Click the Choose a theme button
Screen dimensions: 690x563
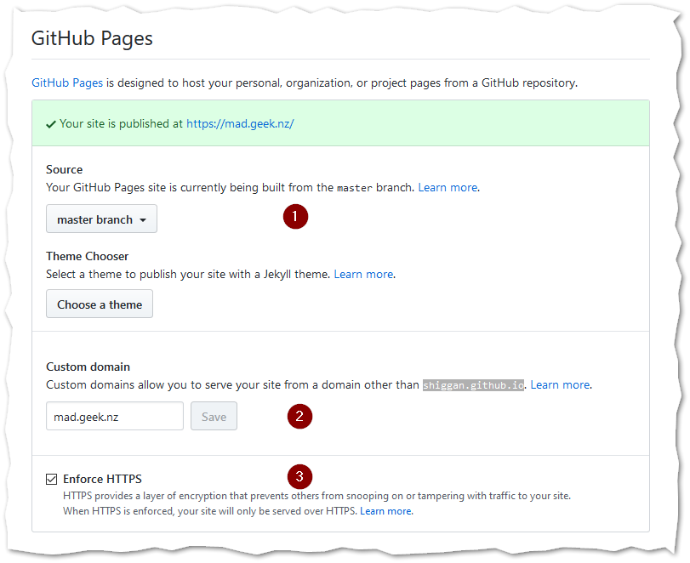tap(100, 304)
